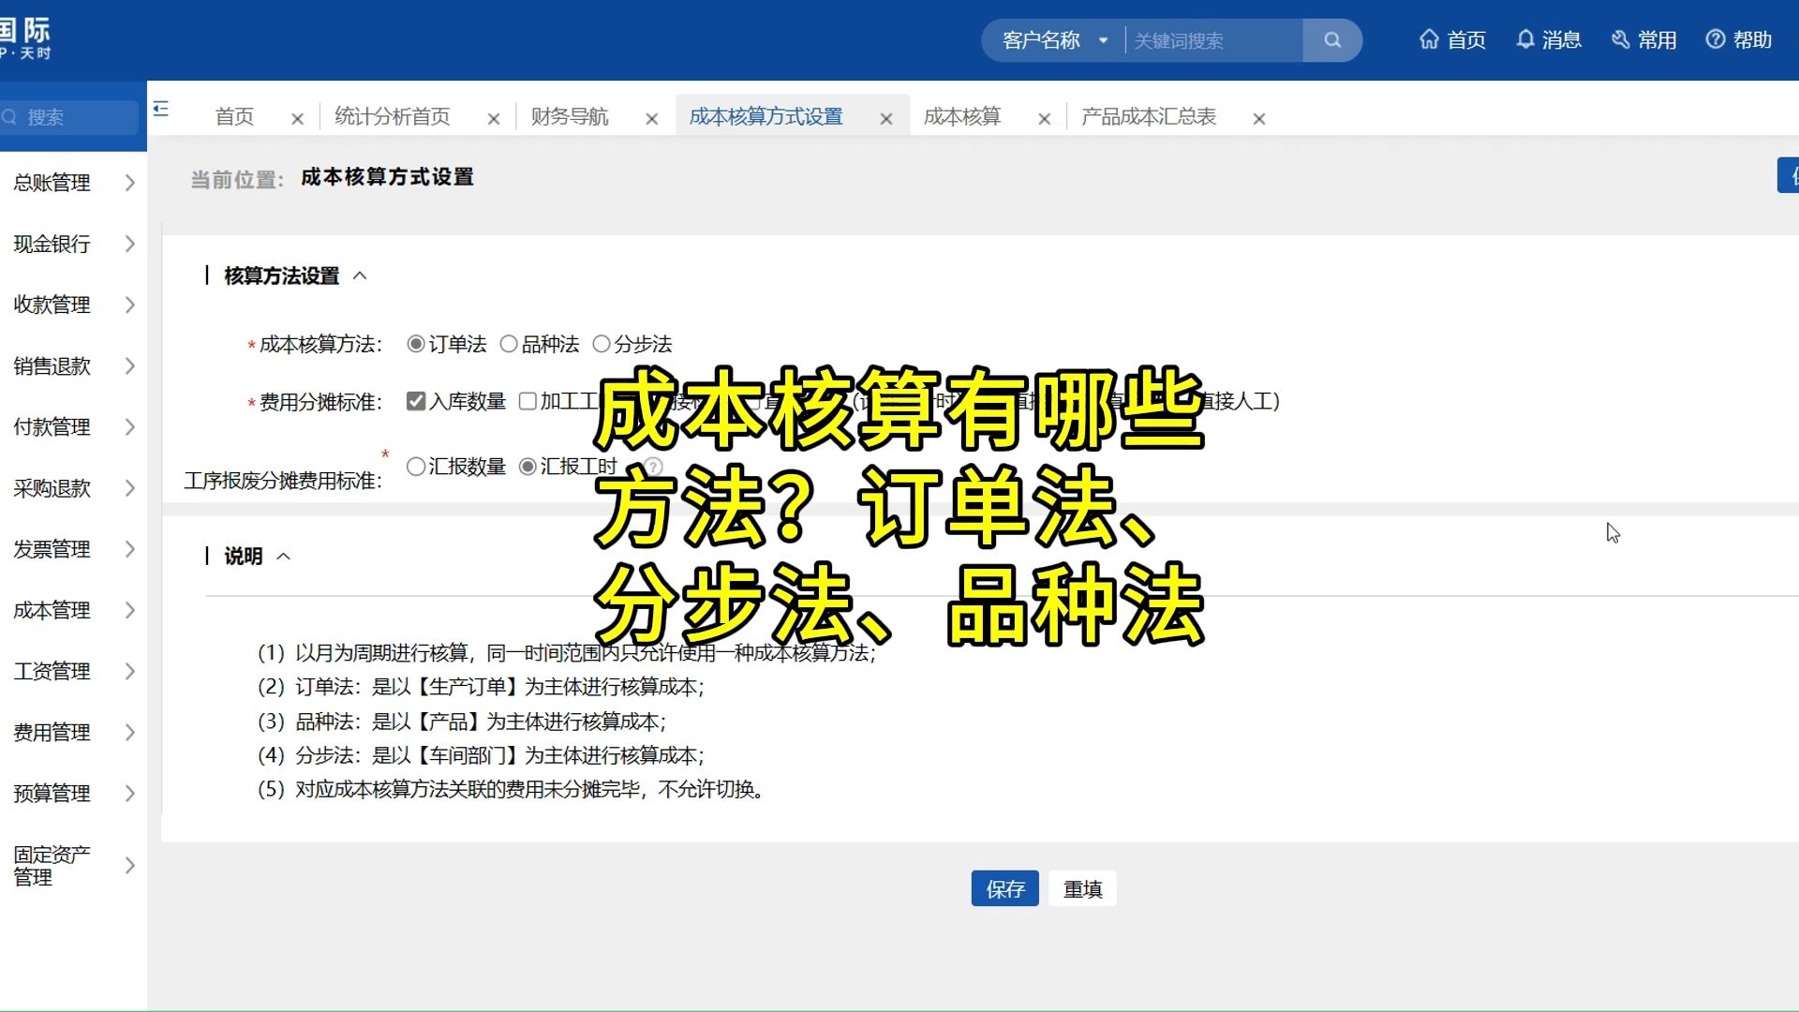
Task: Open 帮助 help link
Action: click(x=1739, y=40)
